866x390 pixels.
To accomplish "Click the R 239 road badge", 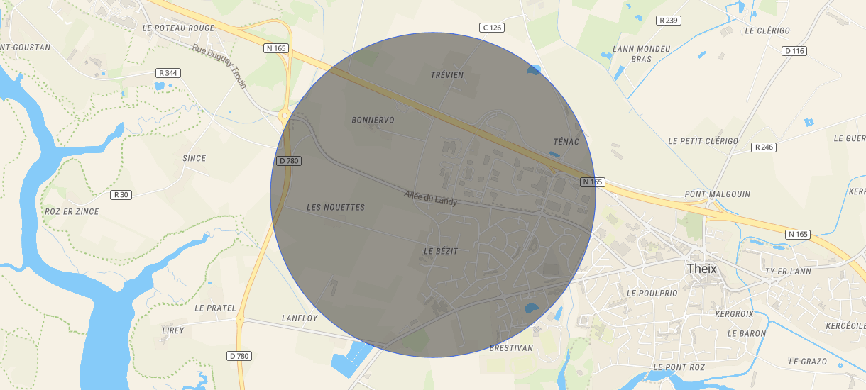I will click(x=669, y=21).
